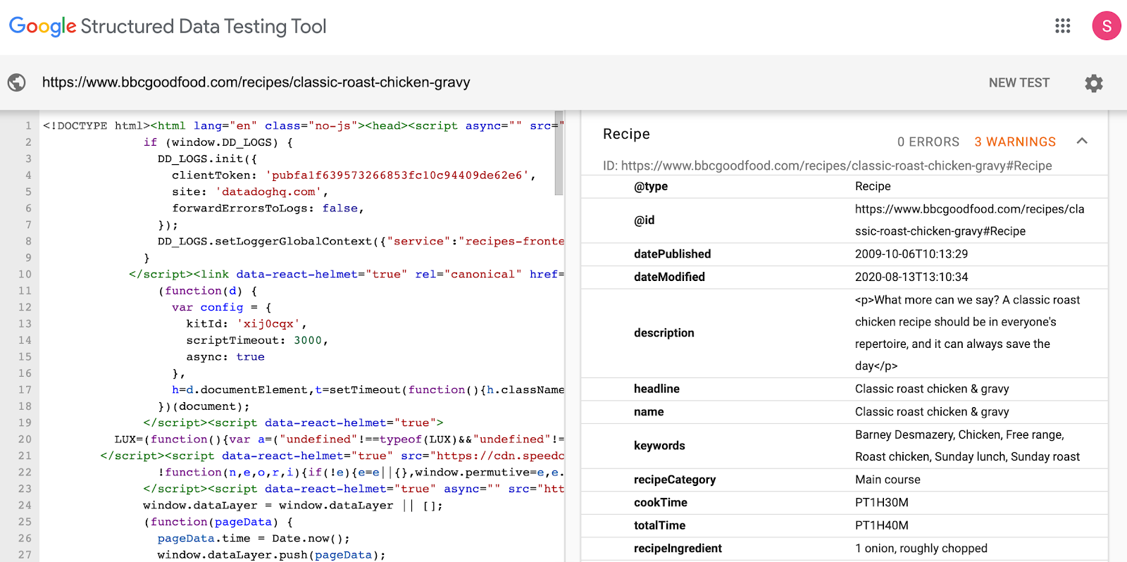Select the tested bbcgoodfood URL text
Viewport: 1127px width, 562px height.
pos(256,82)
